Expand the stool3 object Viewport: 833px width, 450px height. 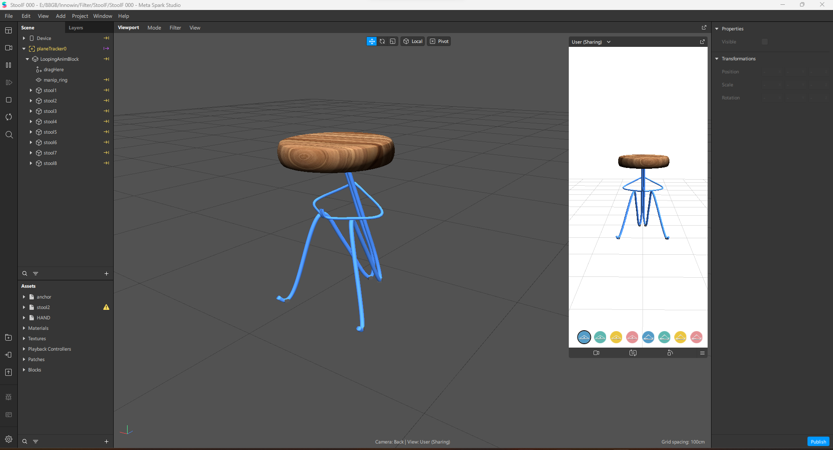point(31,111)
